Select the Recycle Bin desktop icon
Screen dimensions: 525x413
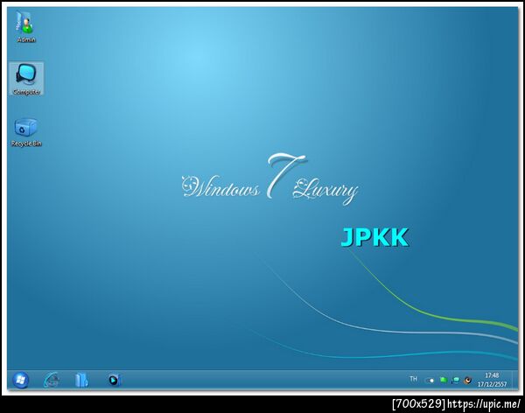(26, 132)
